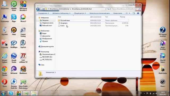The image size is (170, 96).
Task: Open Недавние места in navigation pane
Action: coord(48,23)
